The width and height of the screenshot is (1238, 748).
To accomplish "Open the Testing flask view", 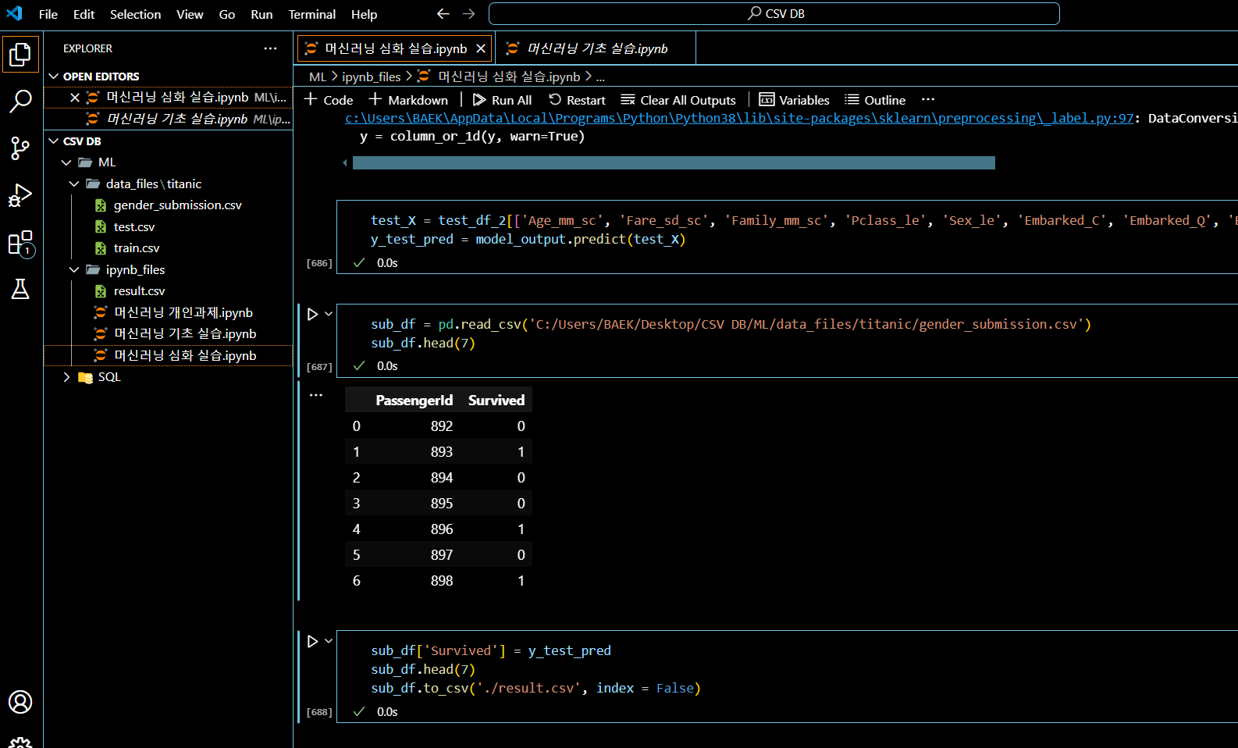I will point(20,290).
